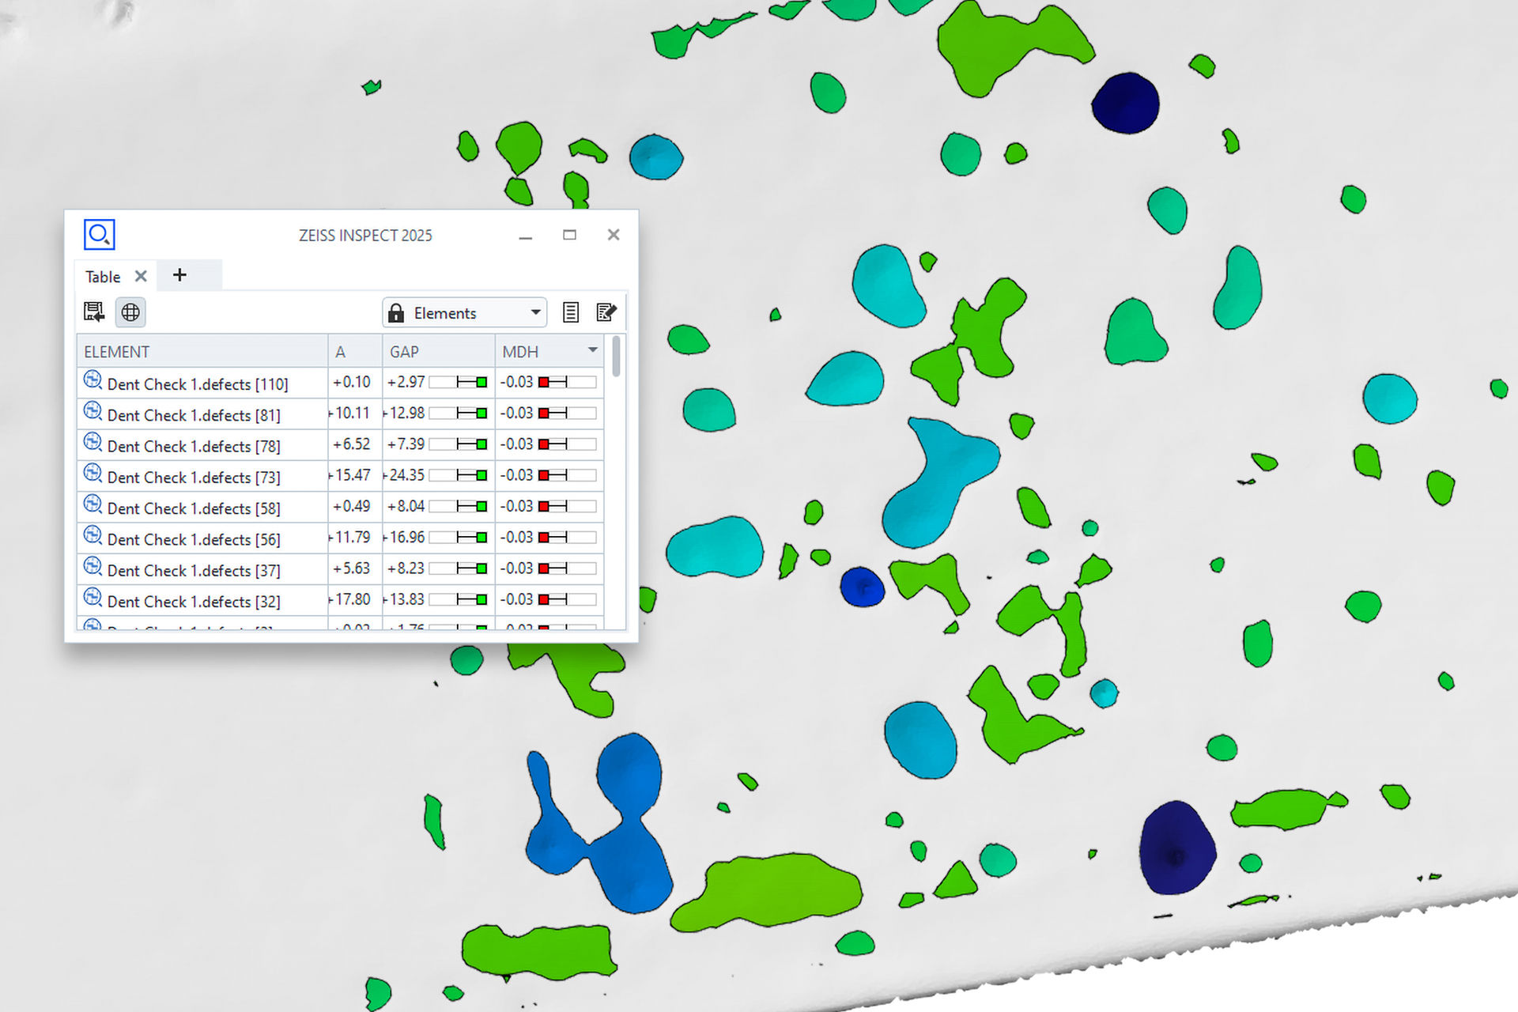The height and width of the screenshot is (1012, 1518).
Task: Click the edit table template pencil icon
Action: pyautogui.click(x=606, y=312)
